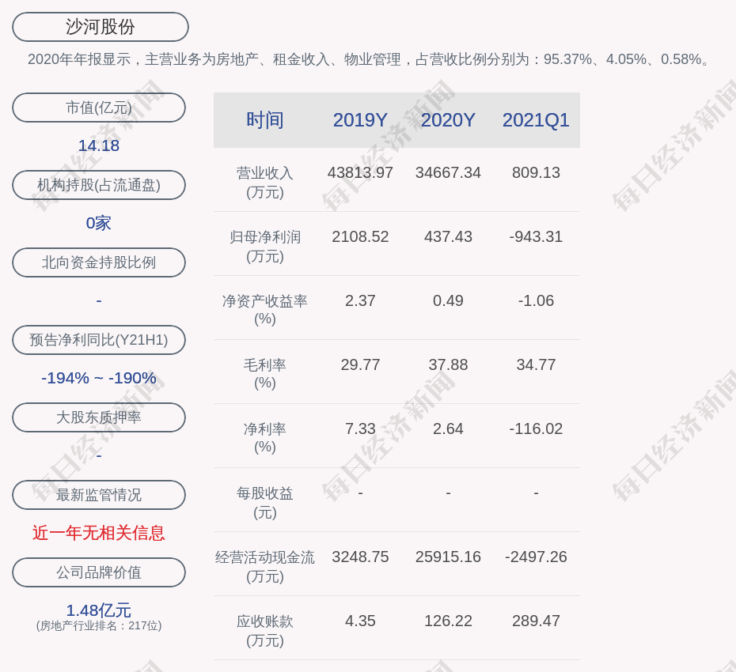The height and width of the screenshot is (672, 736).
Task: Select gross margin value 34.77
Action: pos(536,364)
